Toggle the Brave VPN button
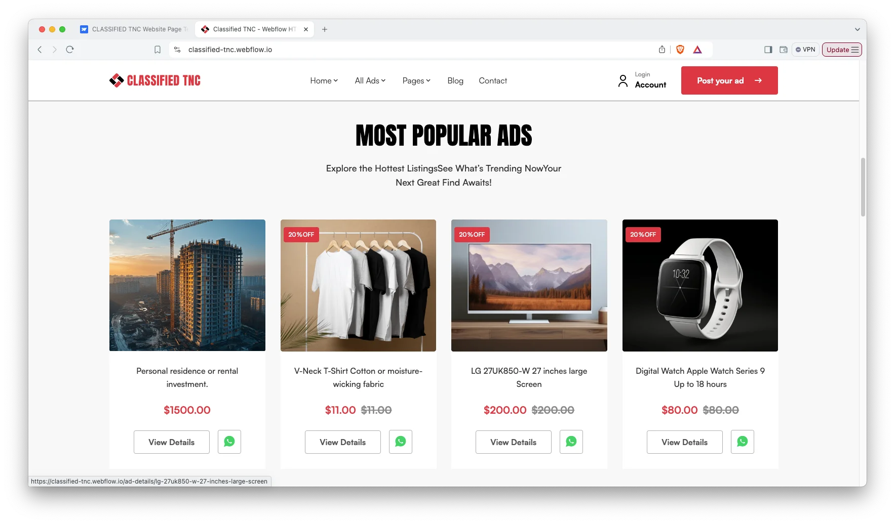The image size is (895, 524). point(805,50)
